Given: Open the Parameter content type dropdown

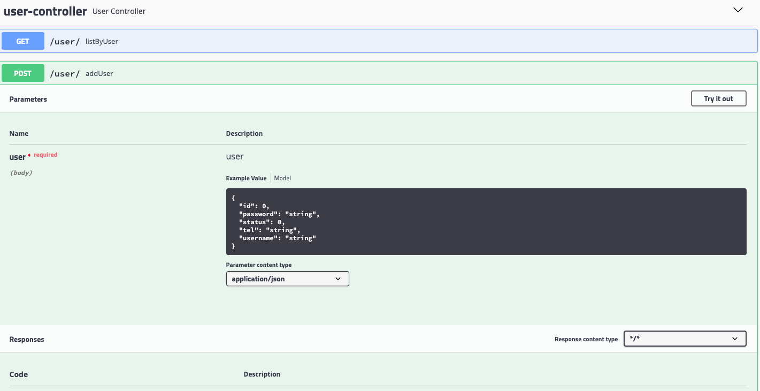Looking at the screenshot, I should tap(287, 279).
